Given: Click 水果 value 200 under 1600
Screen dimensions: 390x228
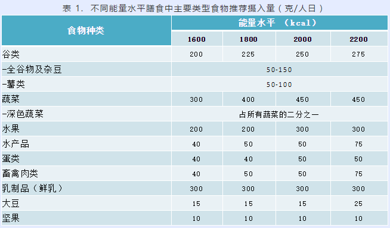Looking at the screenshot, I should (196, 129).
